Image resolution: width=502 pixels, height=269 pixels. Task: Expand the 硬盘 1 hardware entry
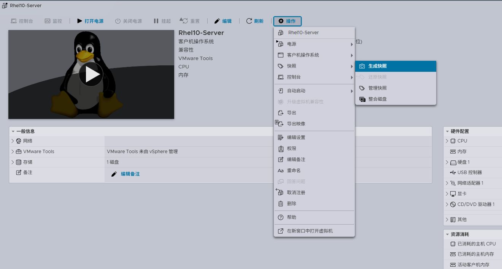click(447, 162)
